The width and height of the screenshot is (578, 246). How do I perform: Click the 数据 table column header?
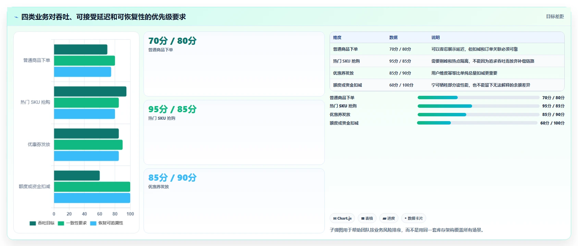point(393,38)
